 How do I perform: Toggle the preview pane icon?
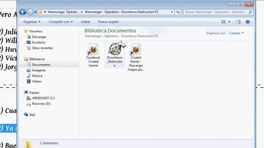(x=238, y=22)
